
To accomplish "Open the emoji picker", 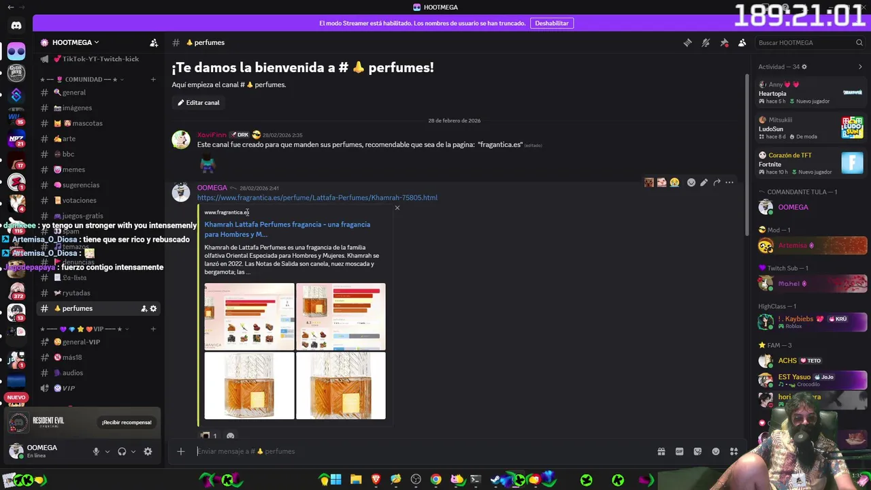I will [x=716, y=451].
